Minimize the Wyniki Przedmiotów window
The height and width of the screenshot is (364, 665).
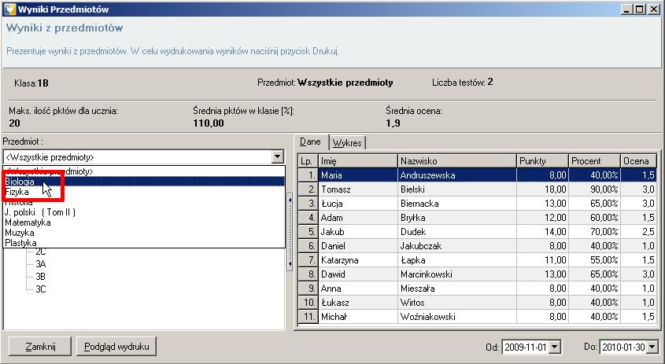(626, 9)
